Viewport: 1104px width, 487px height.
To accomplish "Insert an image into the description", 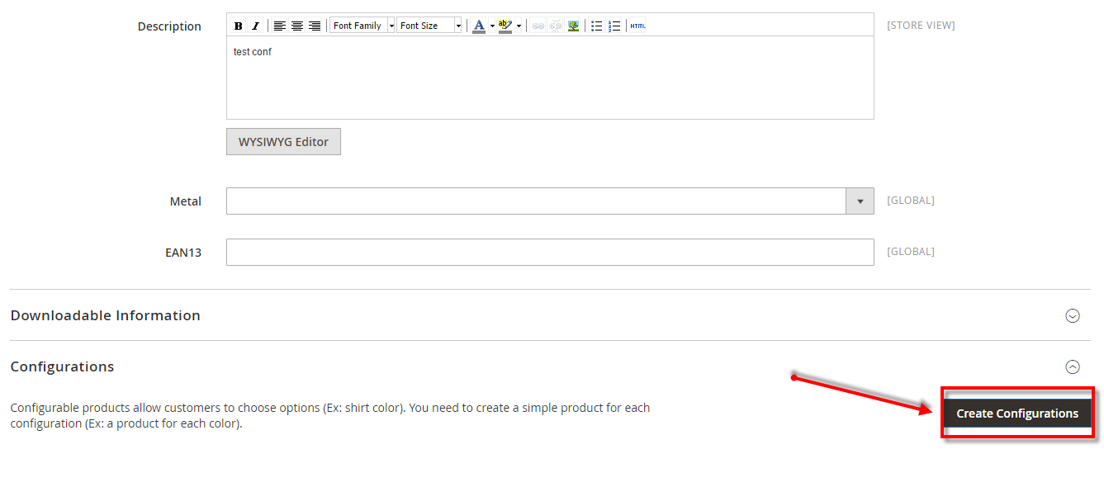I will click(x=573, y=26).
